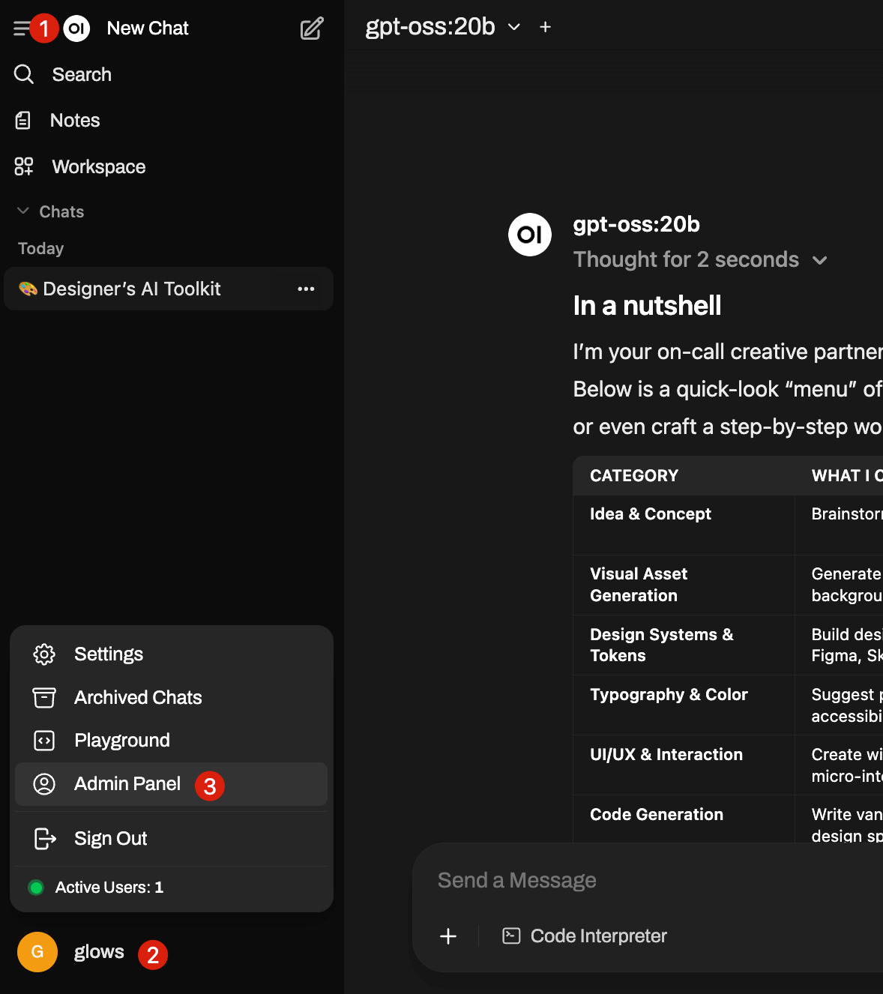Click the Notes document icon
The height and width of the screenshot is (994, 883).
23,120
